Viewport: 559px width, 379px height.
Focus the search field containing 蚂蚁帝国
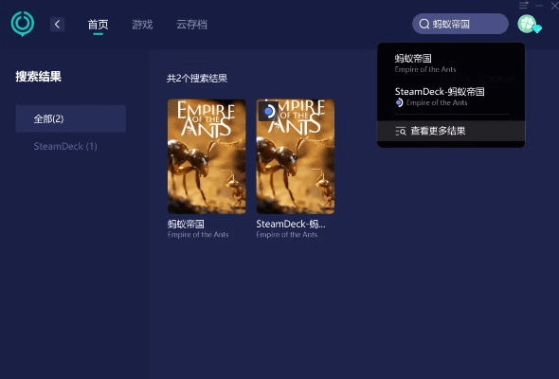point(460,24)
